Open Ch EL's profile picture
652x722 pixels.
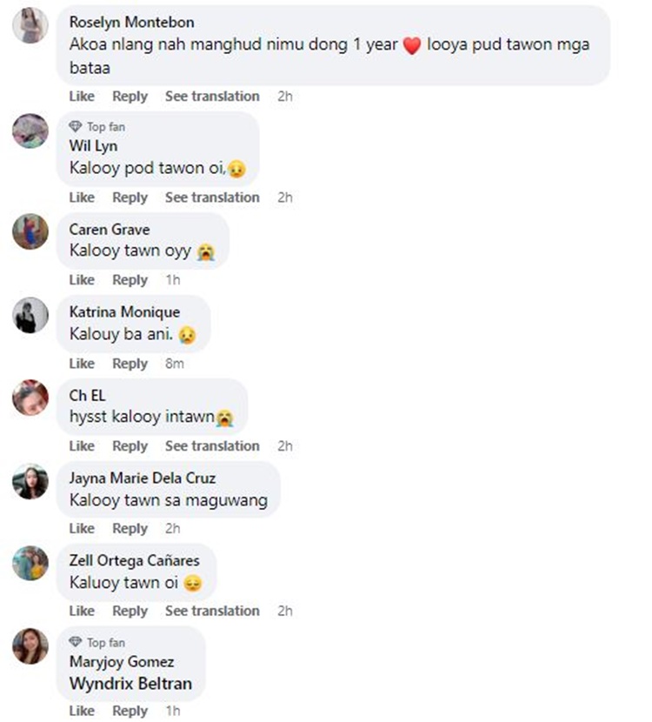pyautogui.click(x=30, y=398)
